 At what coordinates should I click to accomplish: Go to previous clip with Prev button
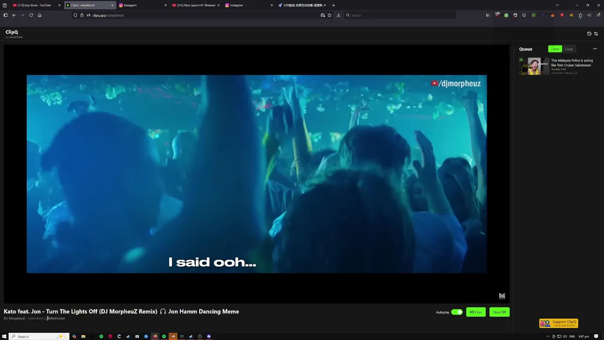click(x=476, y=312)
